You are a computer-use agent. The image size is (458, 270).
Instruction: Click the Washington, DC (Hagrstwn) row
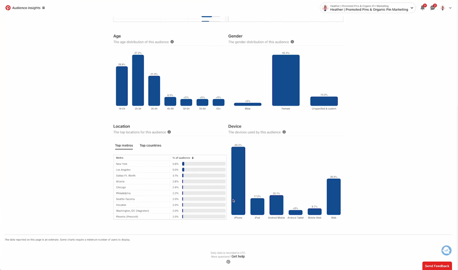(170, 211)
